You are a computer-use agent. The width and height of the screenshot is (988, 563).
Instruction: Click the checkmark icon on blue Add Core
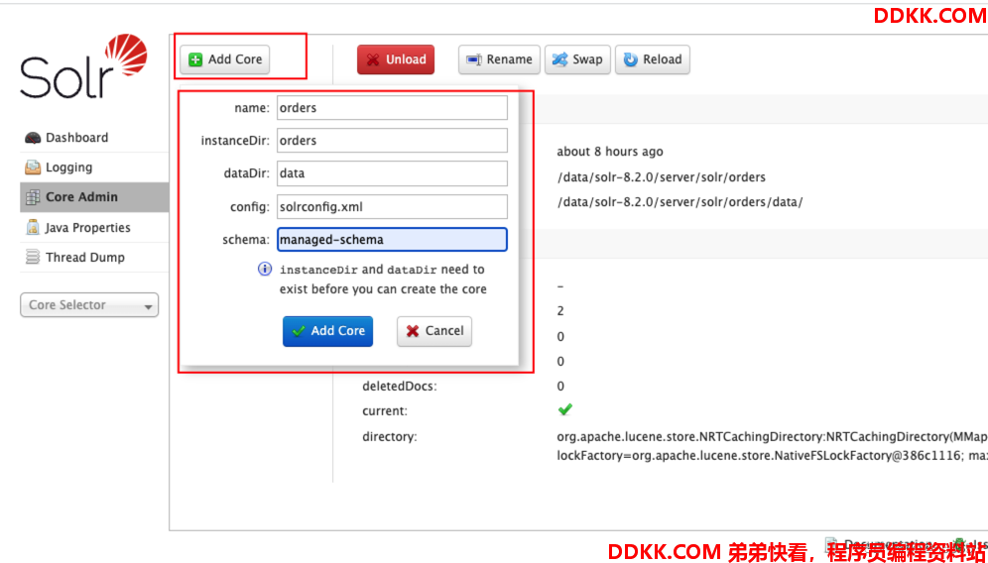coord(299,331)
